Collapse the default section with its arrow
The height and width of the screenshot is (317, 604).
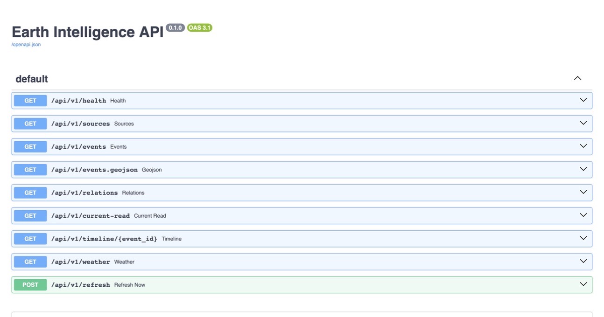pos(577,78)
